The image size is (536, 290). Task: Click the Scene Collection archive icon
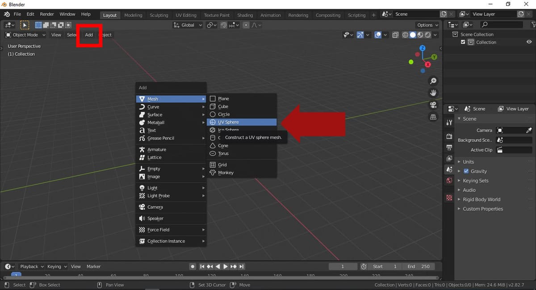(x=456, y=34)
